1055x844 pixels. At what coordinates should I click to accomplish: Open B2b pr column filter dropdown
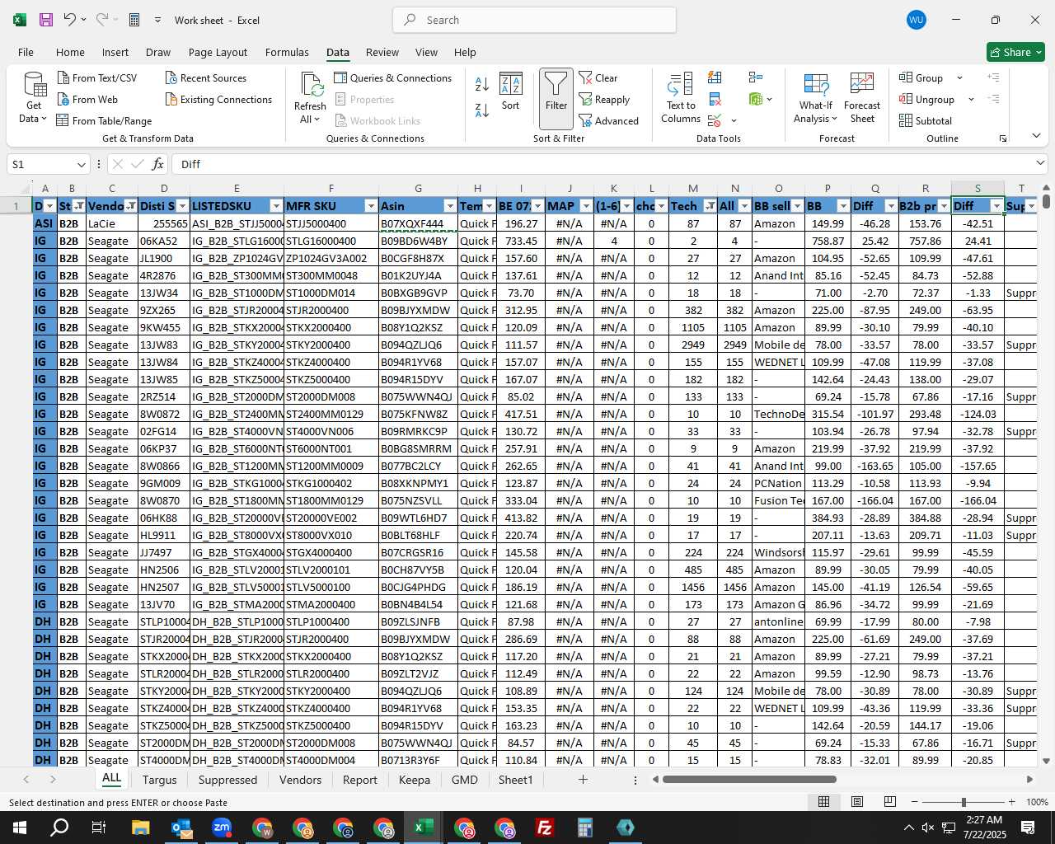pos(944,206)
